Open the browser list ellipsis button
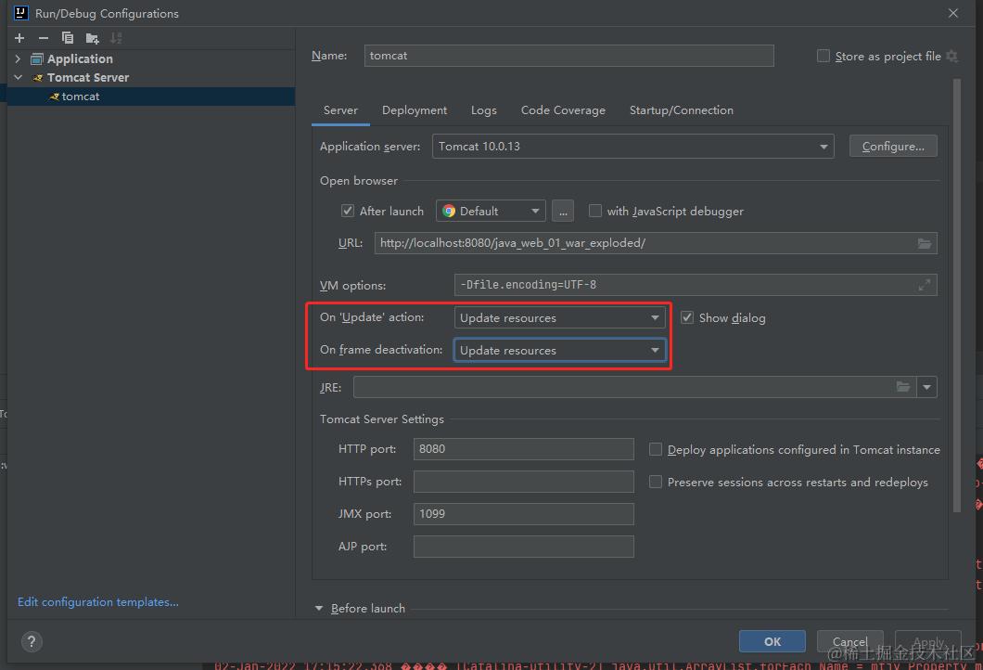 point(563,211)
